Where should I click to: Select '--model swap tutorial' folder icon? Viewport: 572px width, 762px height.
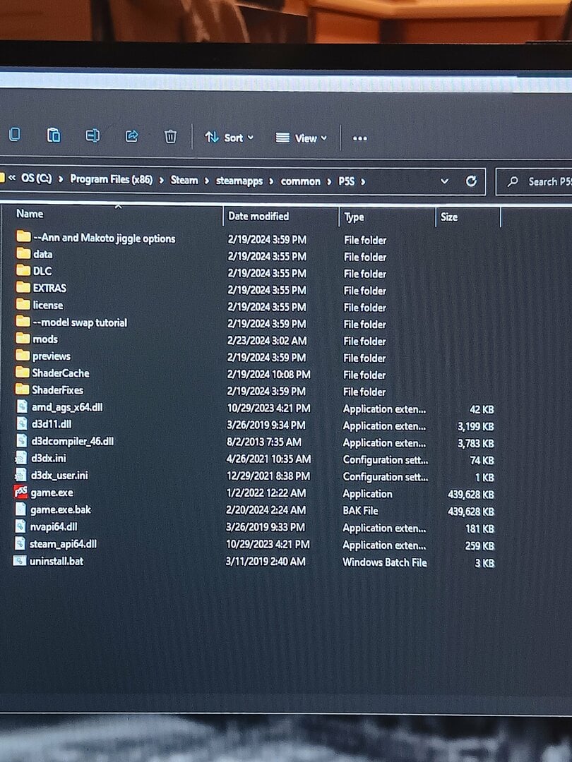click(23, 321)
